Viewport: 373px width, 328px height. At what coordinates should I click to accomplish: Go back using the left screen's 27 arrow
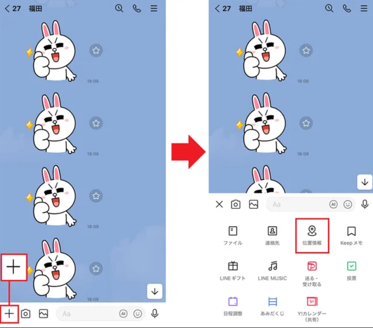pyautogui.click(x=13, y=9)
